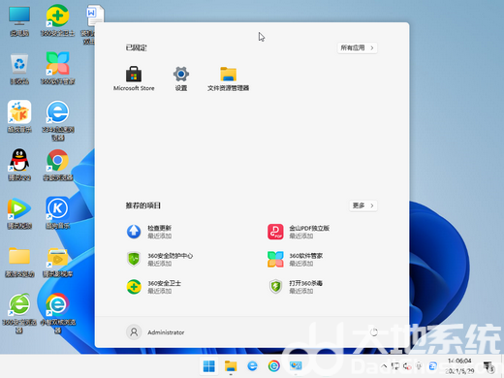Launch 360 Security Guard from recommended list

pyautogui.click(x=154, y=287)
